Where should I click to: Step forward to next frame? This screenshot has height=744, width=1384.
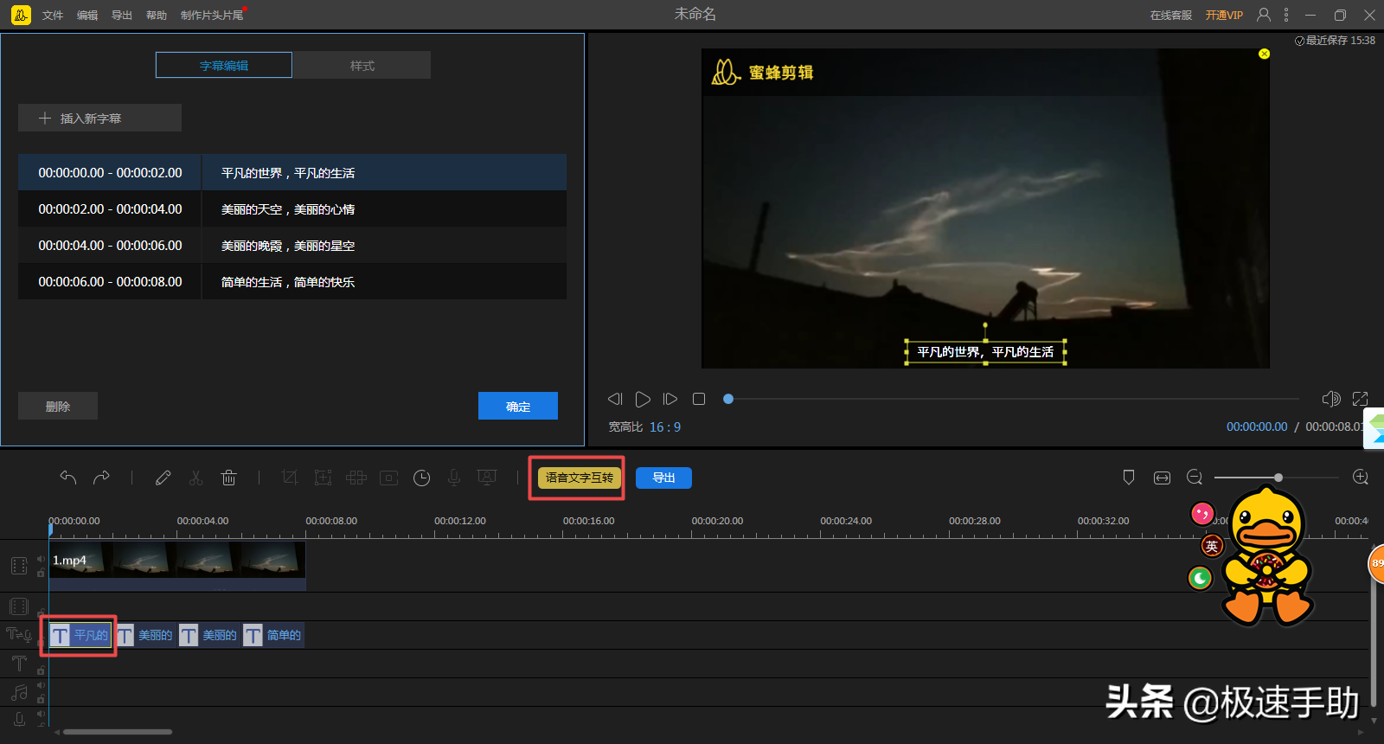670,399
